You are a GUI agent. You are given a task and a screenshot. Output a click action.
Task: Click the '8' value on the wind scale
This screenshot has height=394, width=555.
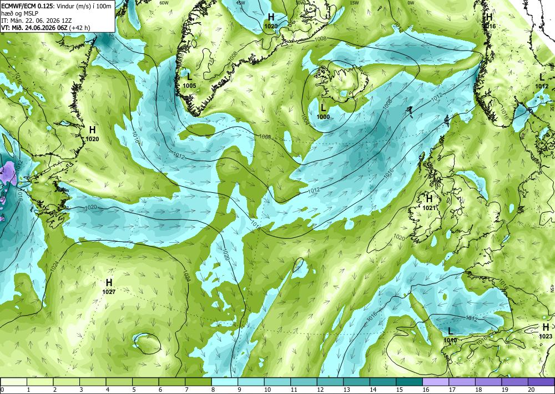[x=214, y=390]
